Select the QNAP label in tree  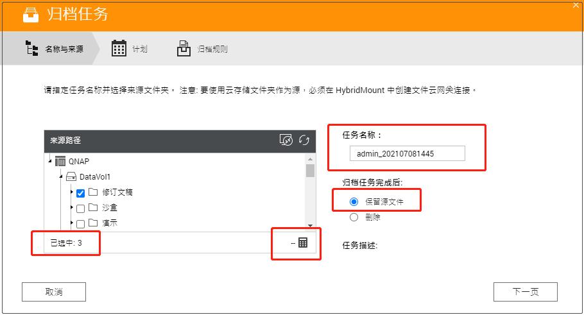click(79, 161)
